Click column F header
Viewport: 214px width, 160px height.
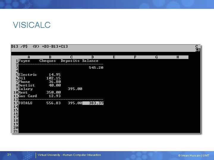pos(135,57)
